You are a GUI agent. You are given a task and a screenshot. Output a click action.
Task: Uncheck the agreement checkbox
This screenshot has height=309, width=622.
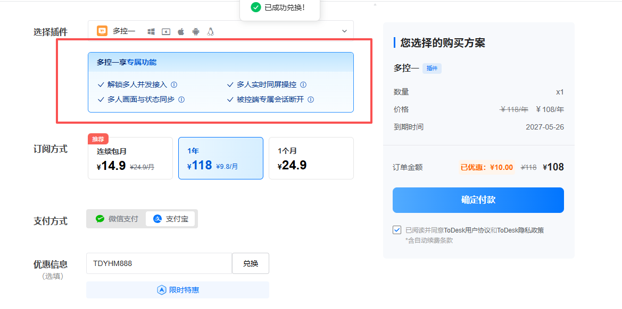pos(397,230)
